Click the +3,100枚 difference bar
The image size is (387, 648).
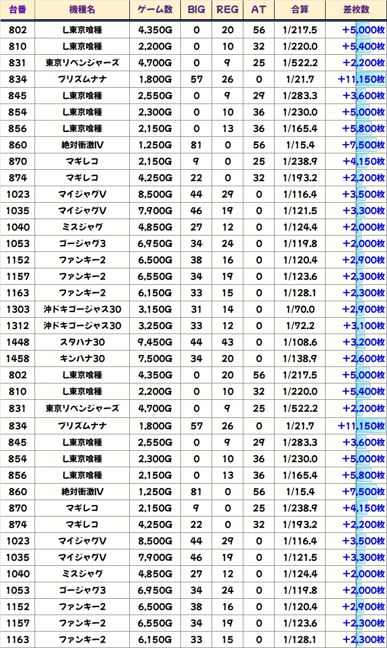click(x=363, y=326)
